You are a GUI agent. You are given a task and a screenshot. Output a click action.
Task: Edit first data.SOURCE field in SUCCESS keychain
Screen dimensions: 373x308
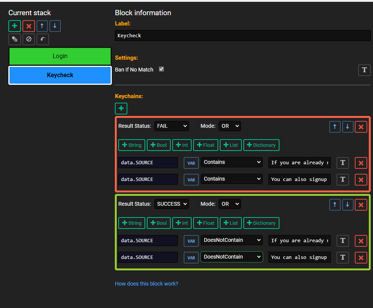148,240
